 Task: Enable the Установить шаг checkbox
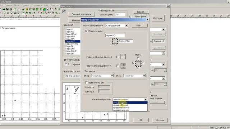tap(86, 83)
